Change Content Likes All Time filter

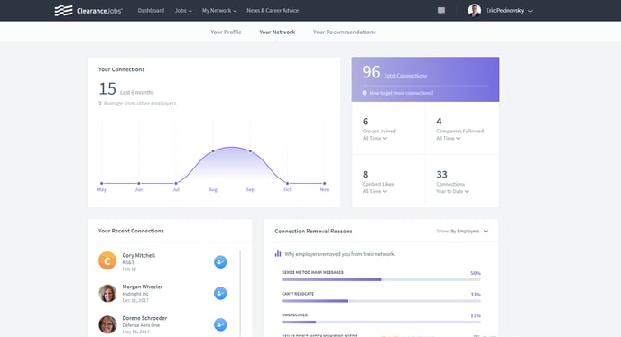[x=375, y=191]
